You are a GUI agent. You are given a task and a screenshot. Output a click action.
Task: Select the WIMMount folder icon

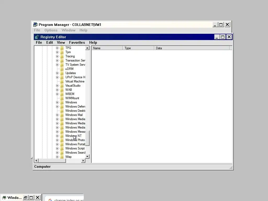click(x=62, y=98)
